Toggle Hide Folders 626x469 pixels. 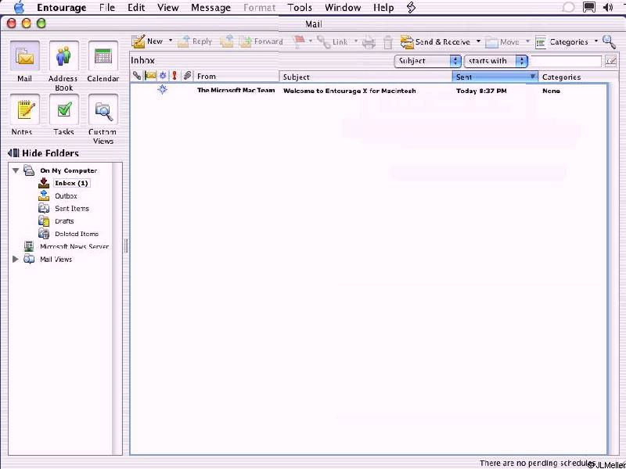point(43,153)
